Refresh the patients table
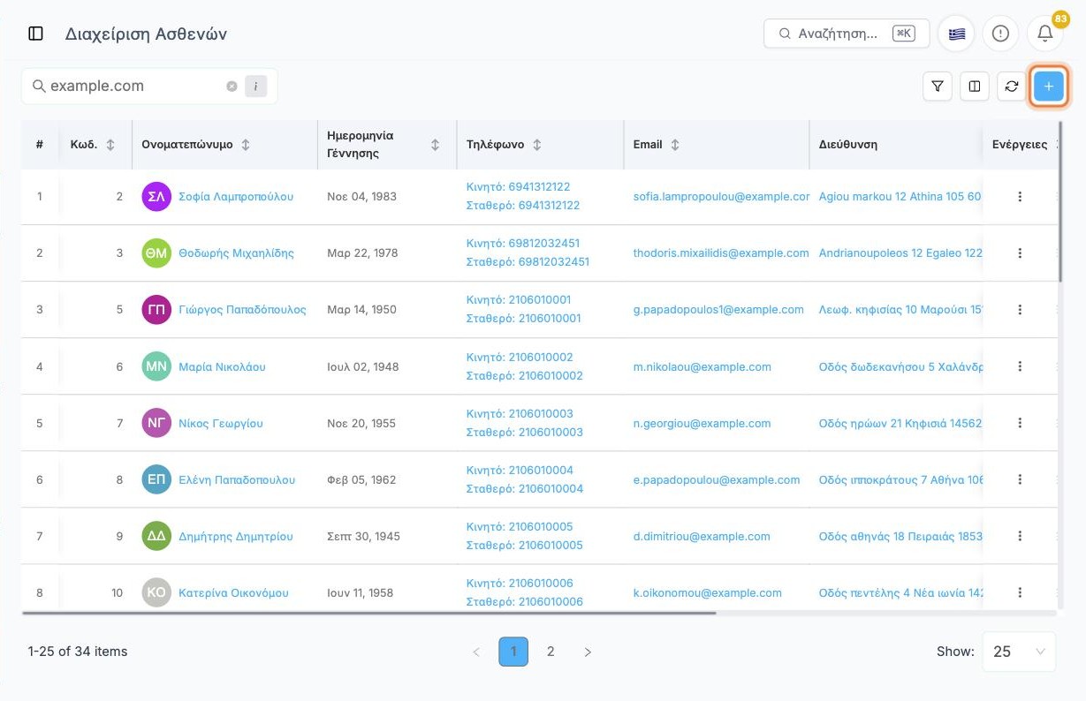 tap(1012, 87)
